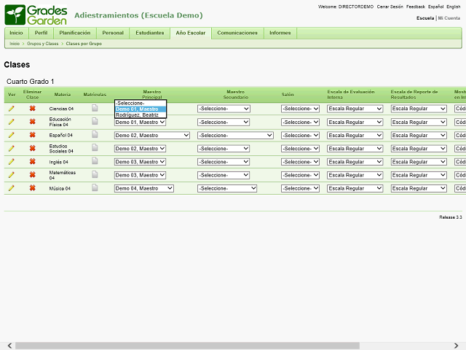This screenshot has height=350, width=466.
Task: Open the Personal tab
Action: [113, 33]
